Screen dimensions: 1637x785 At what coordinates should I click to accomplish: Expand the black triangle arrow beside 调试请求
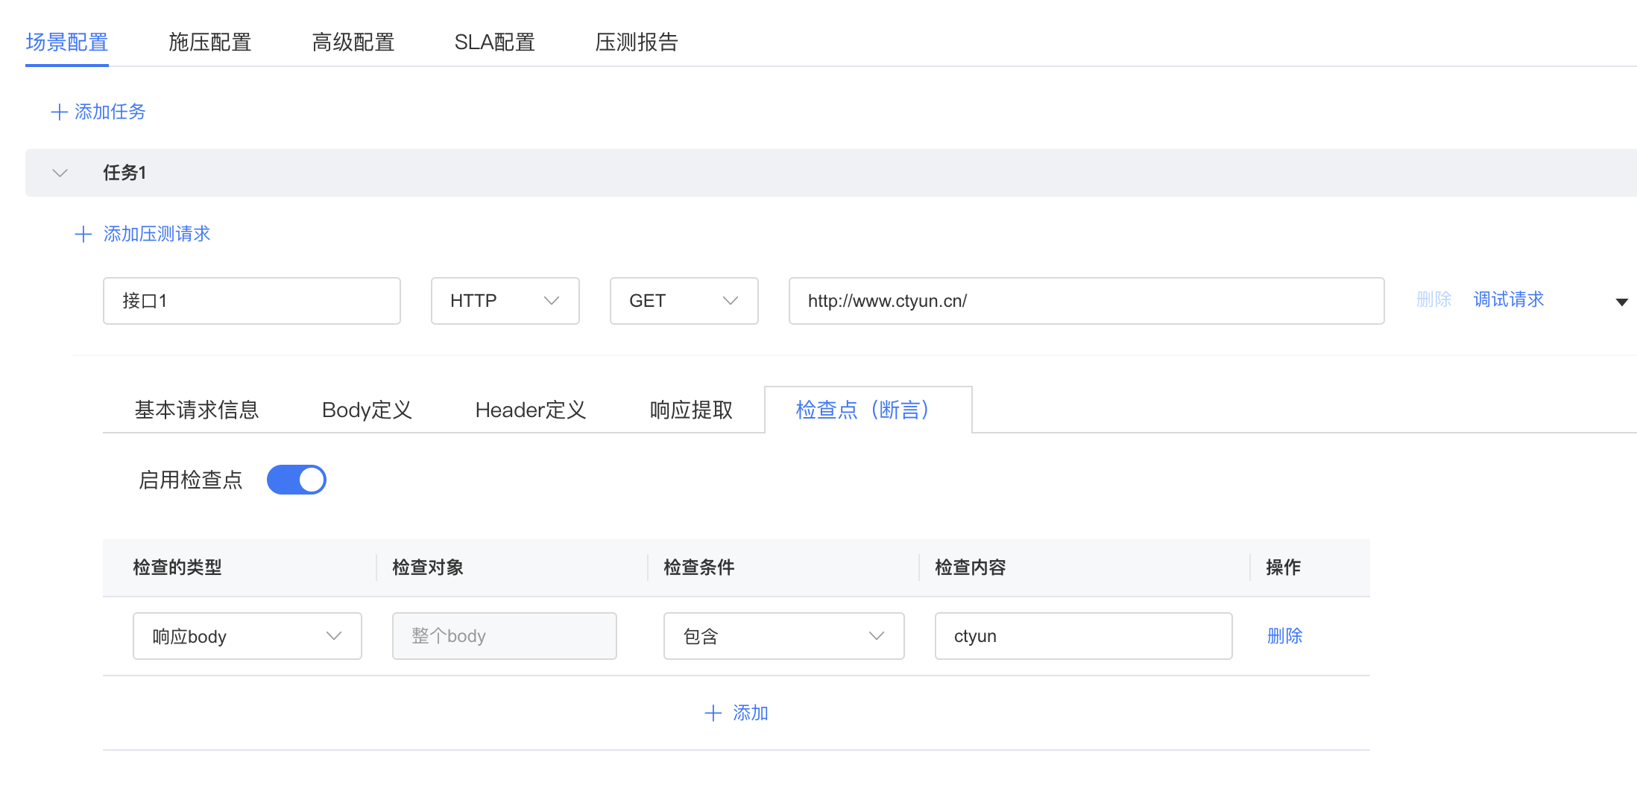point(1621,302)
